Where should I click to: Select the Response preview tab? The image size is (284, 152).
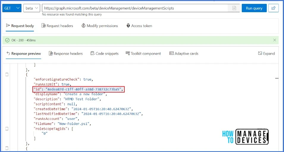23,54
